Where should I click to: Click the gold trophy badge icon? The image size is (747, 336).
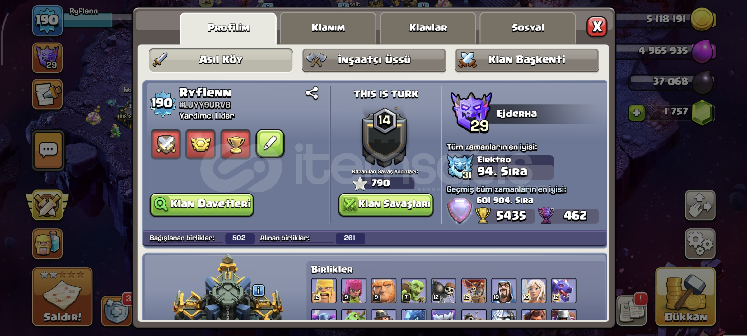235,144
